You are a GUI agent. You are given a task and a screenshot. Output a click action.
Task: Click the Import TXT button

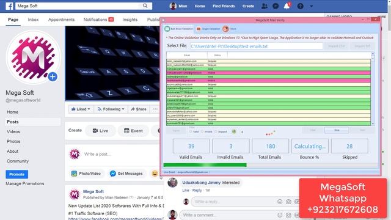tap(362, 46)
